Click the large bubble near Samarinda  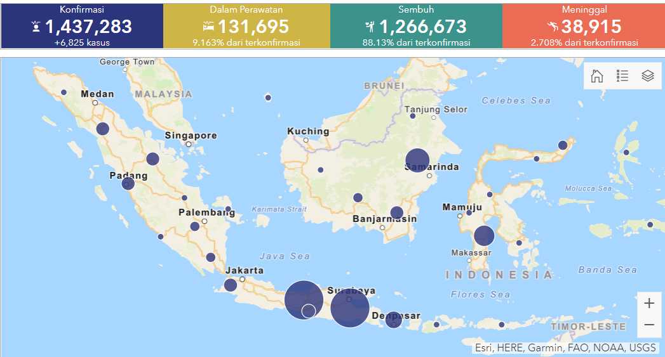(417, 160)
